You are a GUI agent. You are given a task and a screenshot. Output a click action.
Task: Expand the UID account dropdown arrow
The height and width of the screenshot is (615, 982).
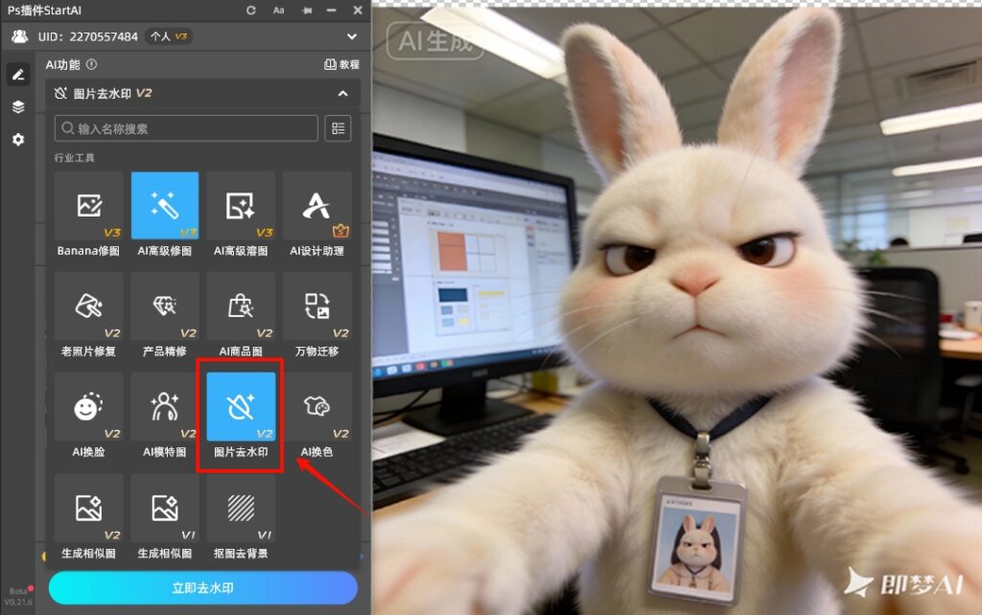click(x=352, y=36)
